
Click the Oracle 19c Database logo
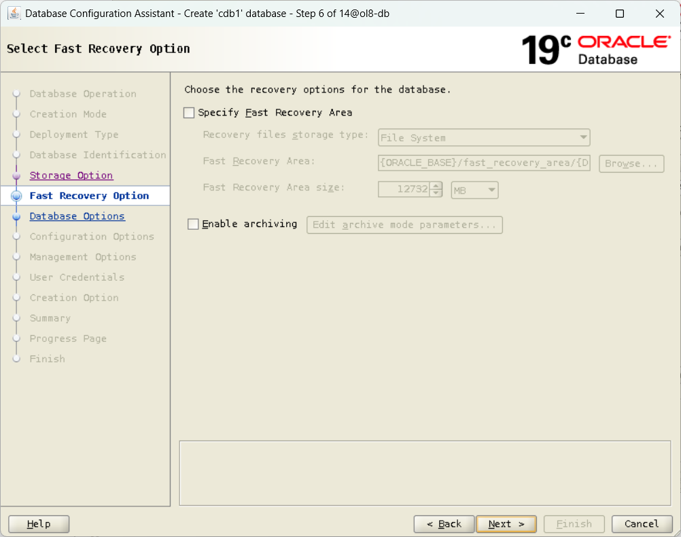pos(596,50)
